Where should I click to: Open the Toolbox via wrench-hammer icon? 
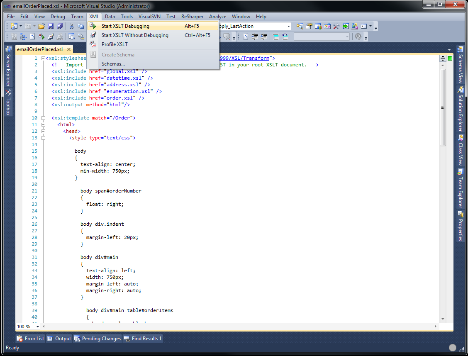[x=336, y=26]
